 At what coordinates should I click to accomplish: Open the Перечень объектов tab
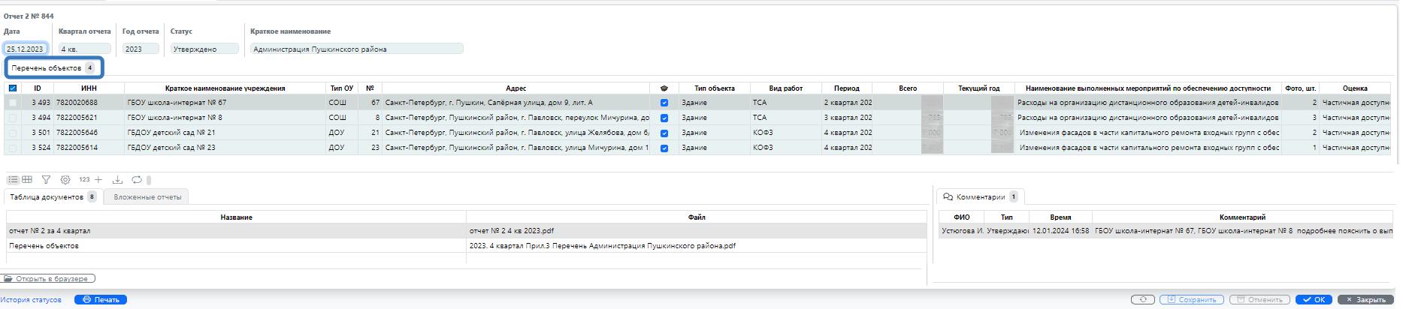click(53, 68)
